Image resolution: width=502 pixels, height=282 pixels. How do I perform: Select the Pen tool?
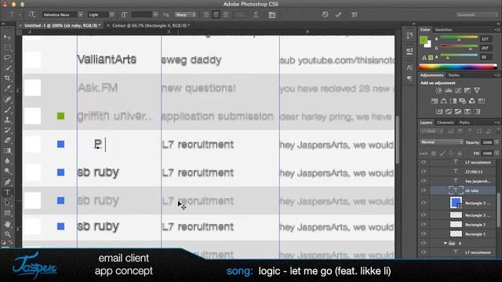tap(7, 183)
